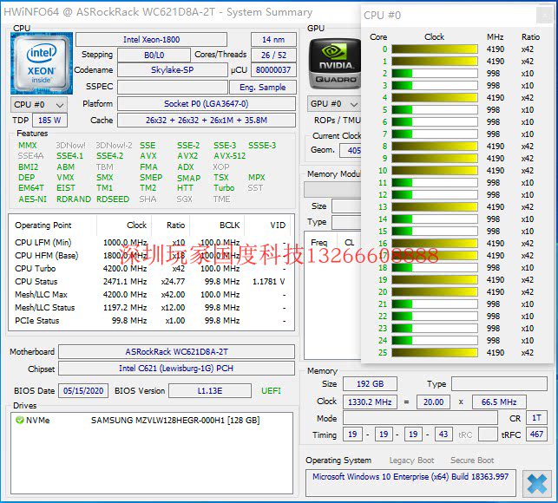Click the green NVMe drive status icon

pyautogui.click(x=20, y=420)
